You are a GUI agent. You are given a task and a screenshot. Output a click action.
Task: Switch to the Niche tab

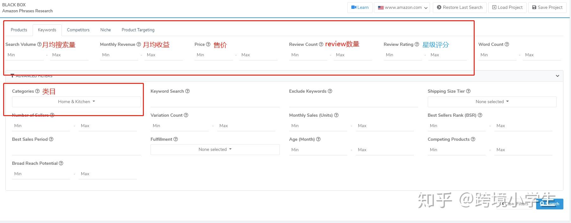106,30
